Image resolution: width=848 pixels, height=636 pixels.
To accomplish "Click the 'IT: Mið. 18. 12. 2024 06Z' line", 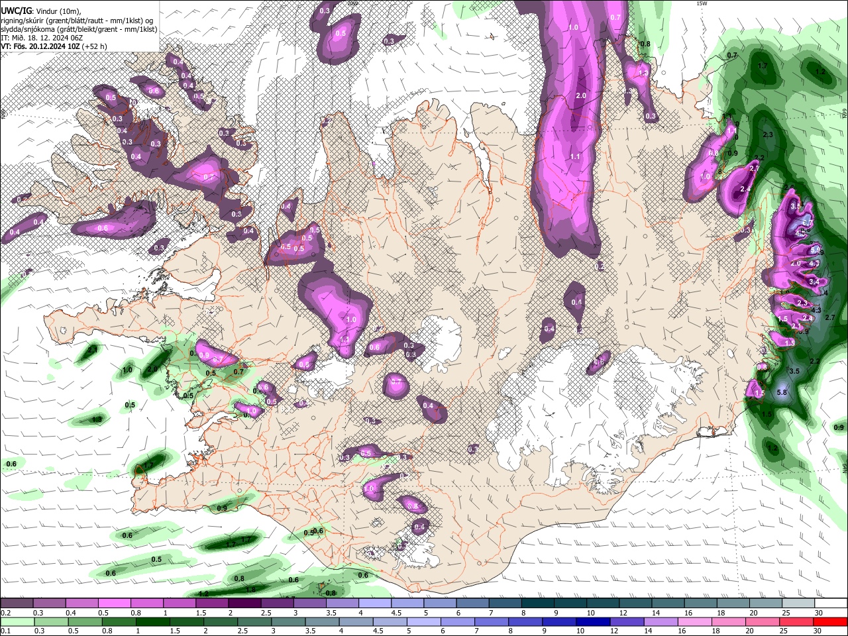I will (x=41, y=38).
